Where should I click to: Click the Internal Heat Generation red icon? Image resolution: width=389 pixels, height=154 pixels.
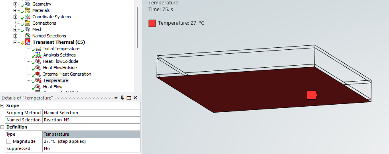coord(38,74)
